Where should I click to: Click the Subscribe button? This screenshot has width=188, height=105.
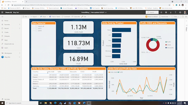point(76,17)
